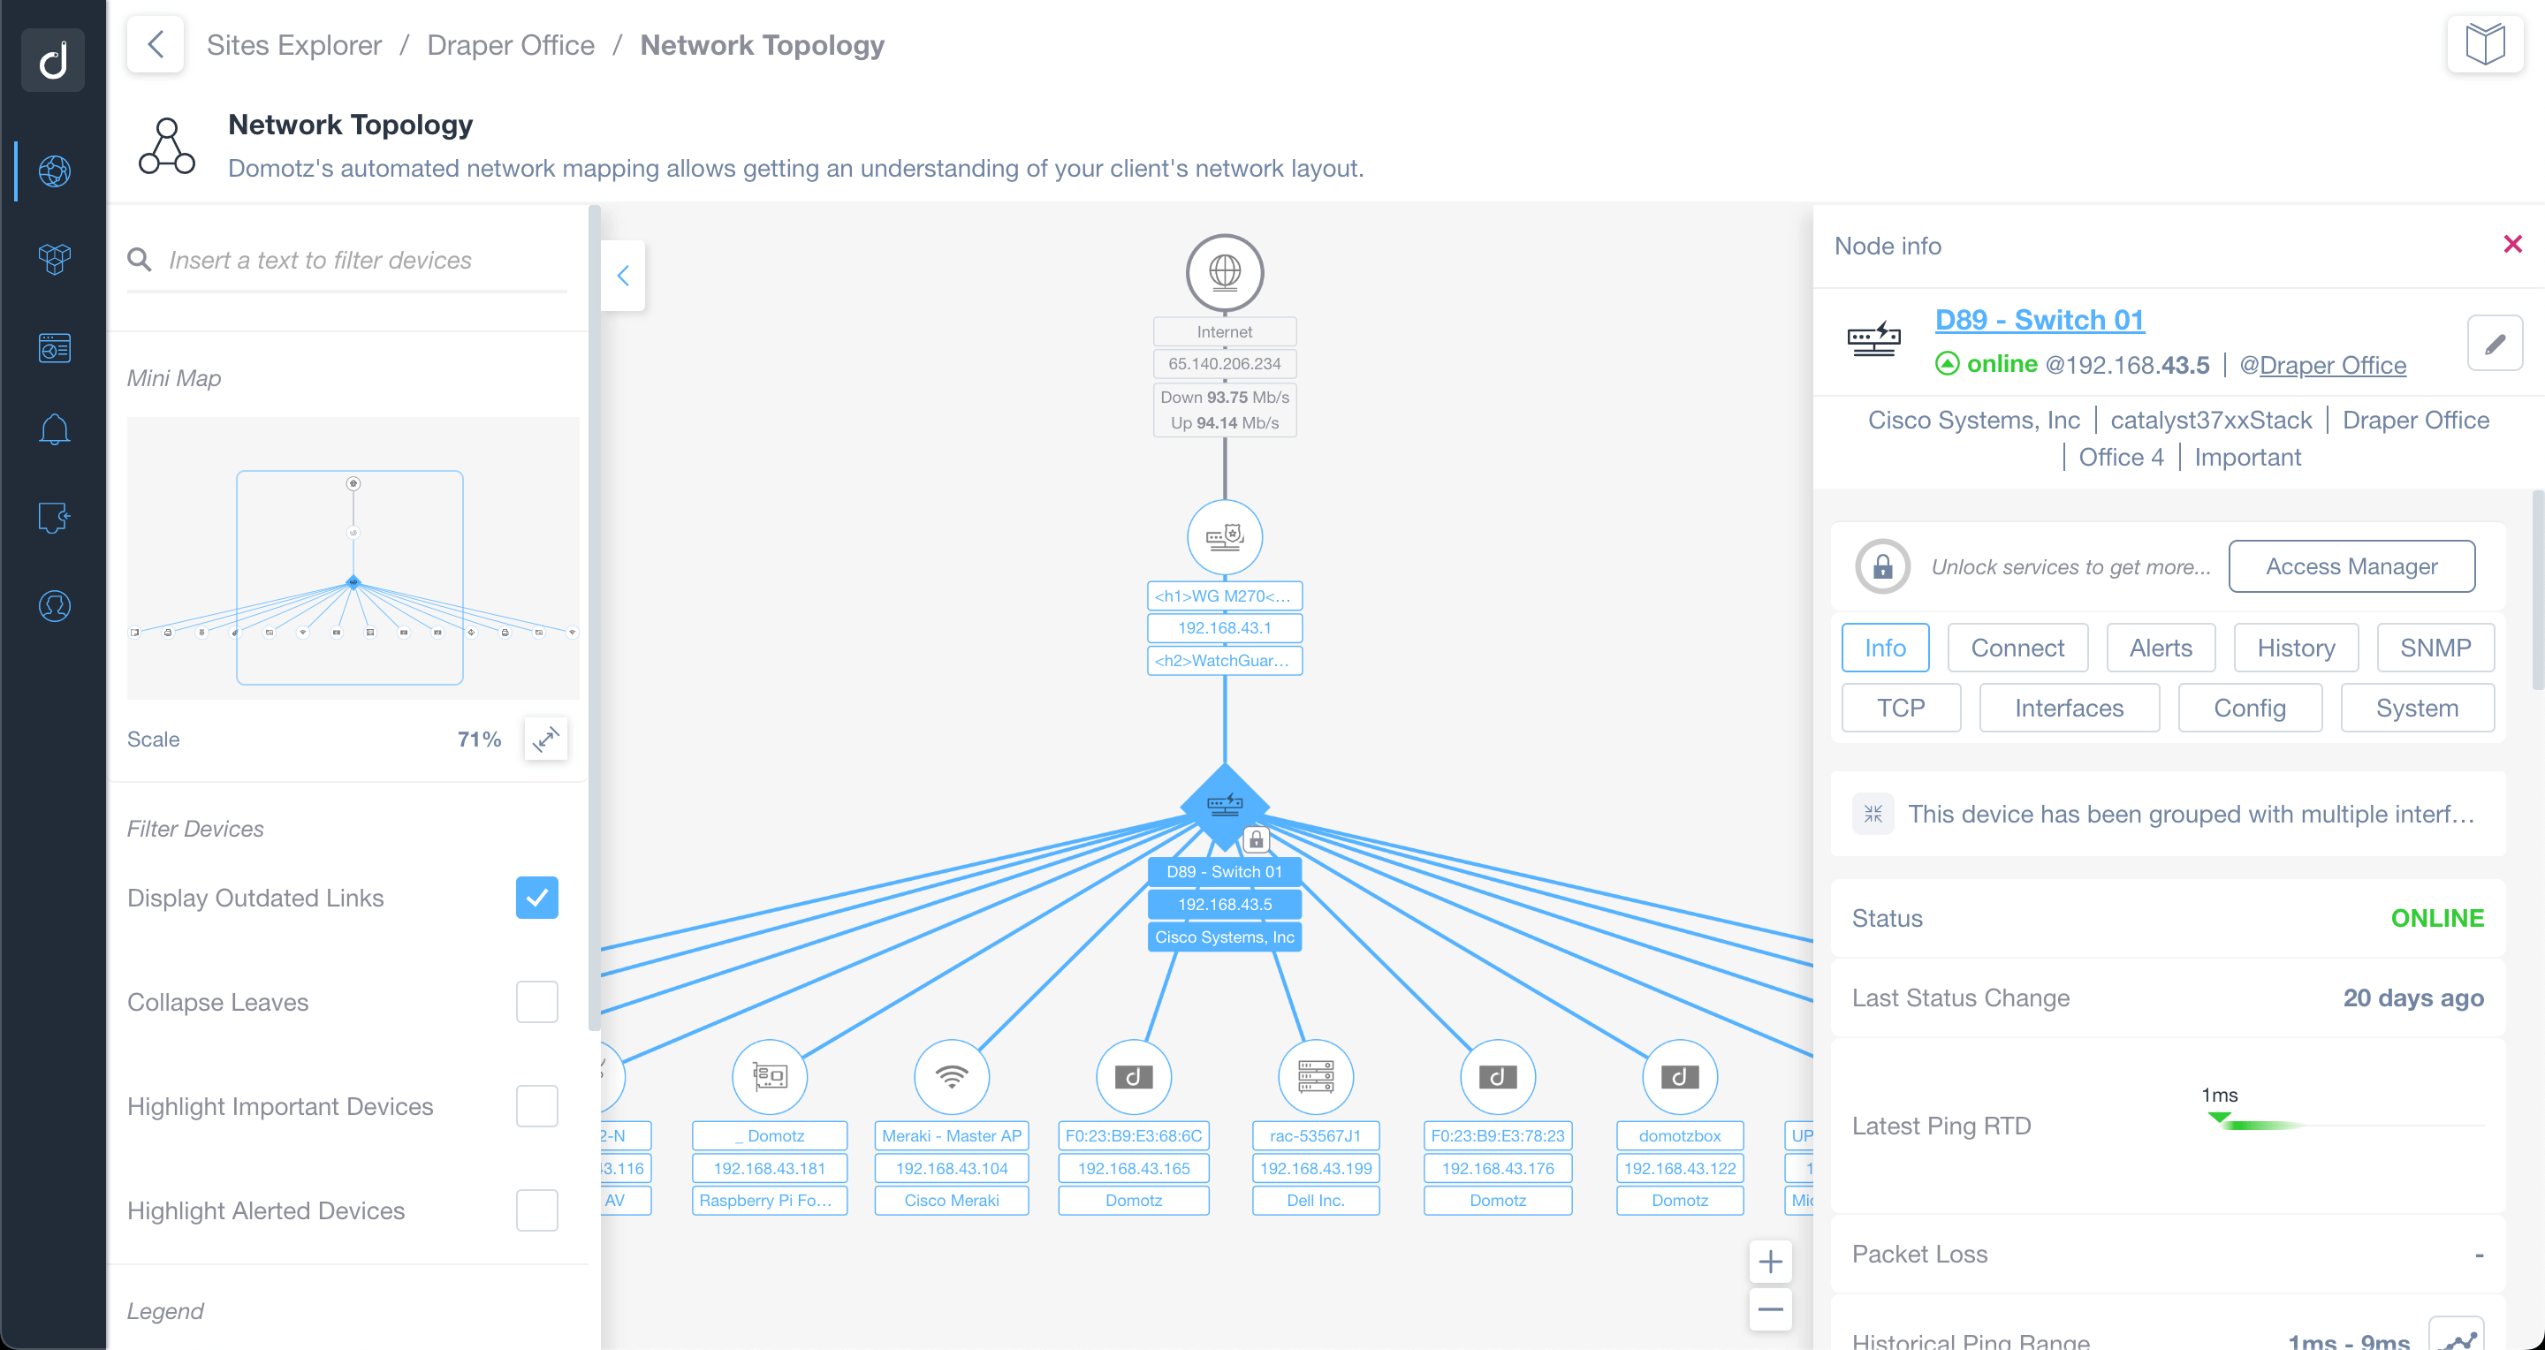Select the Internet globe node
The width and height of the screenshot is (2545, 1350).
(x=1224, y=271)
